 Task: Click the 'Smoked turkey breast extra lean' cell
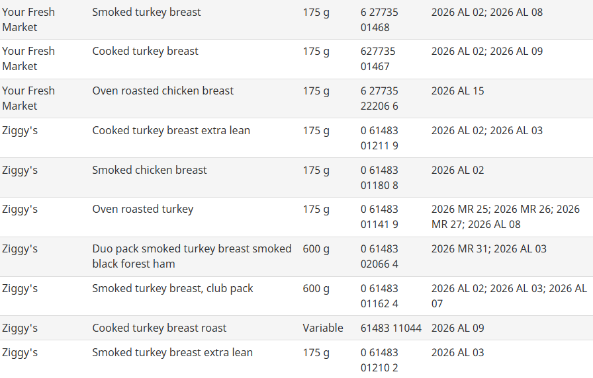pyautogui.click(x=173, y=353)
